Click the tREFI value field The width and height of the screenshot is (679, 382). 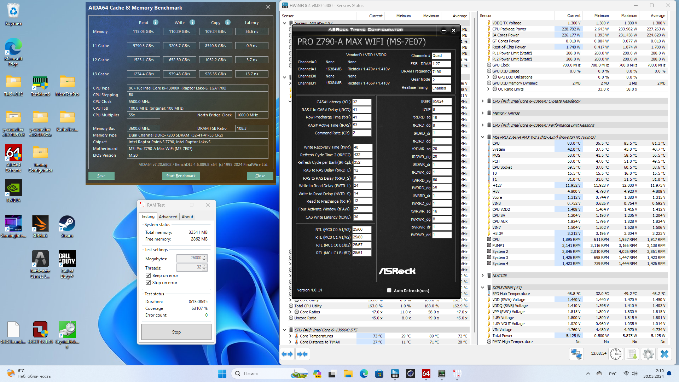click(x=442, y=102)
